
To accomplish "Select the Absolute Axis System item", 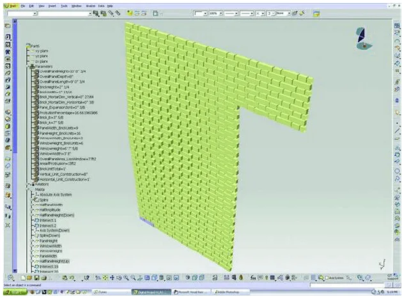I will point(56,195).
